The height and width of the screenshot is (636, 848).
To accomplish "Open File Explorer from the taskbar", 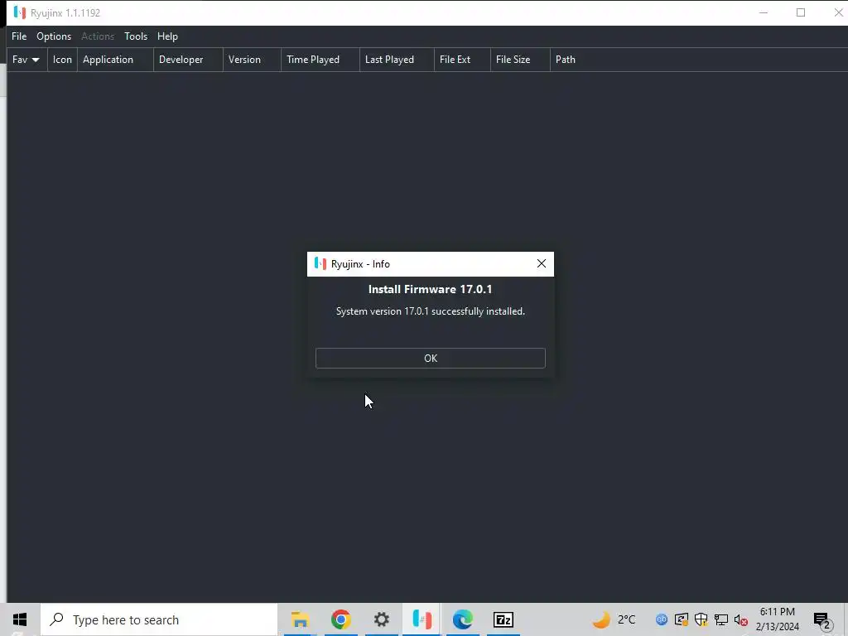I will click(300, 619).
